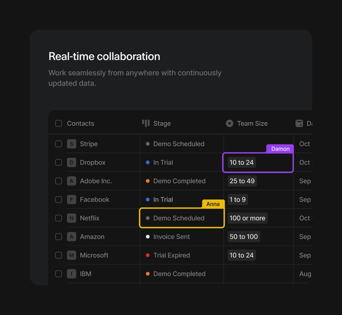This screenshot has height=315, width=342.
Task: Click the red dot beside Trial Expired
Action: click(148, 255)
